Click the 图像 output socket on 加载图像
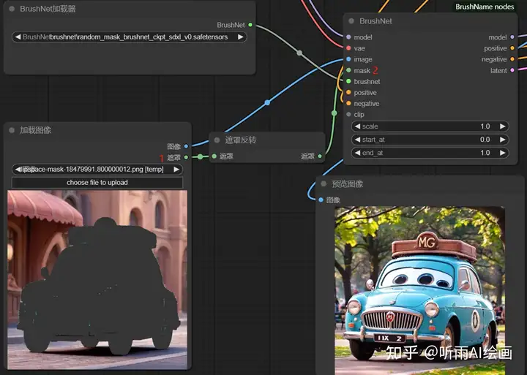This screenshot has width=527, height=375. [186, 146]
